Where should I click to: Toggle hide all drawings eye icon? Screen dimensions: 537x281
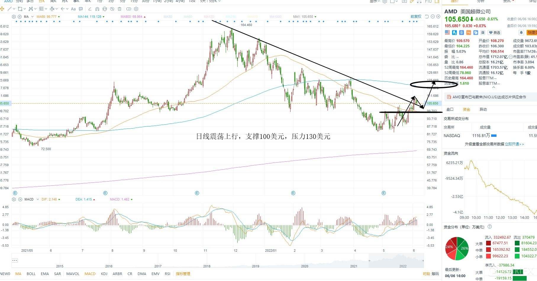tap(112, 9)
